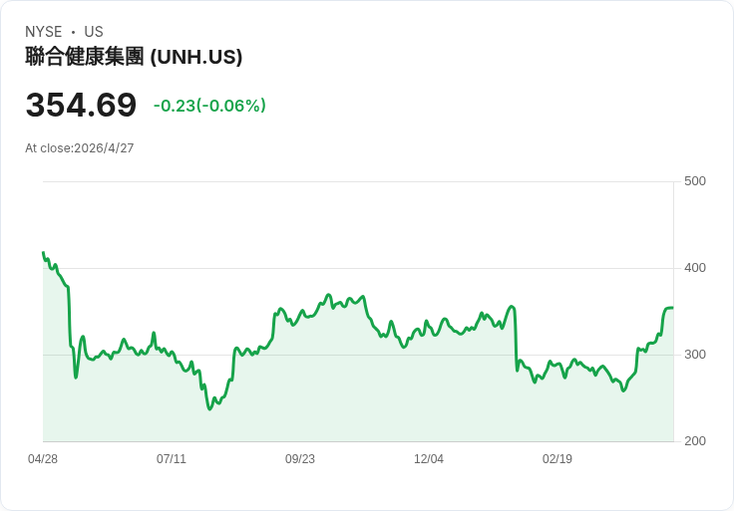Open the 聯合健康集團 (UNH.US) stock title
This screenshot has width=734, height=511.
[x=134, y=57]
